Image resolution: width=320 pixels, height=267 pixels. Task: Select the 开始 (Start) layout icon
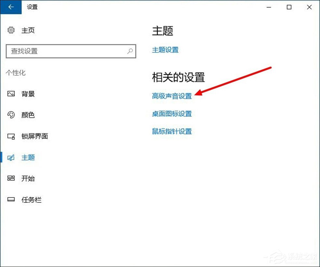[x=10, y=178]
